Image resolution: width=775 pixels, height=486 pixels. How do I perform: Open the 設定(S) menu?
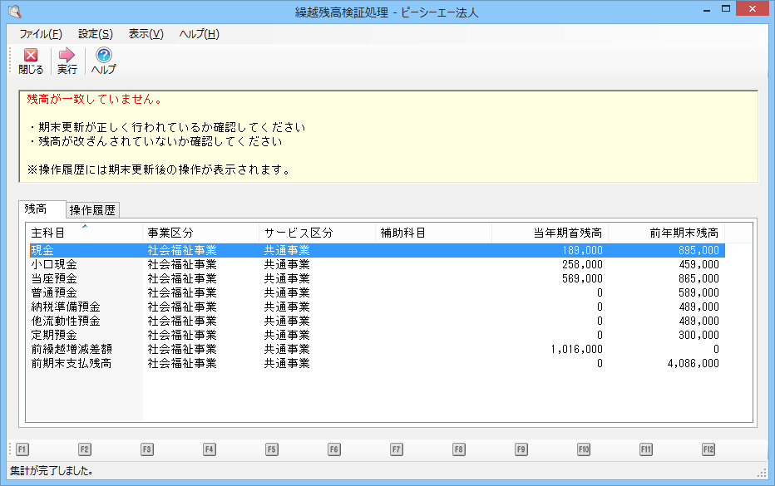click(x=96, y=34)
